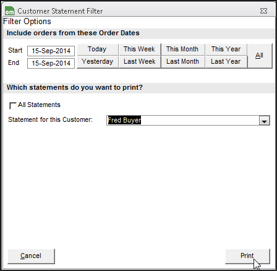Click the All Statements label text
The width and height of the screenshot is (277, 271).
pyautogui.click(x=39, y=105)
